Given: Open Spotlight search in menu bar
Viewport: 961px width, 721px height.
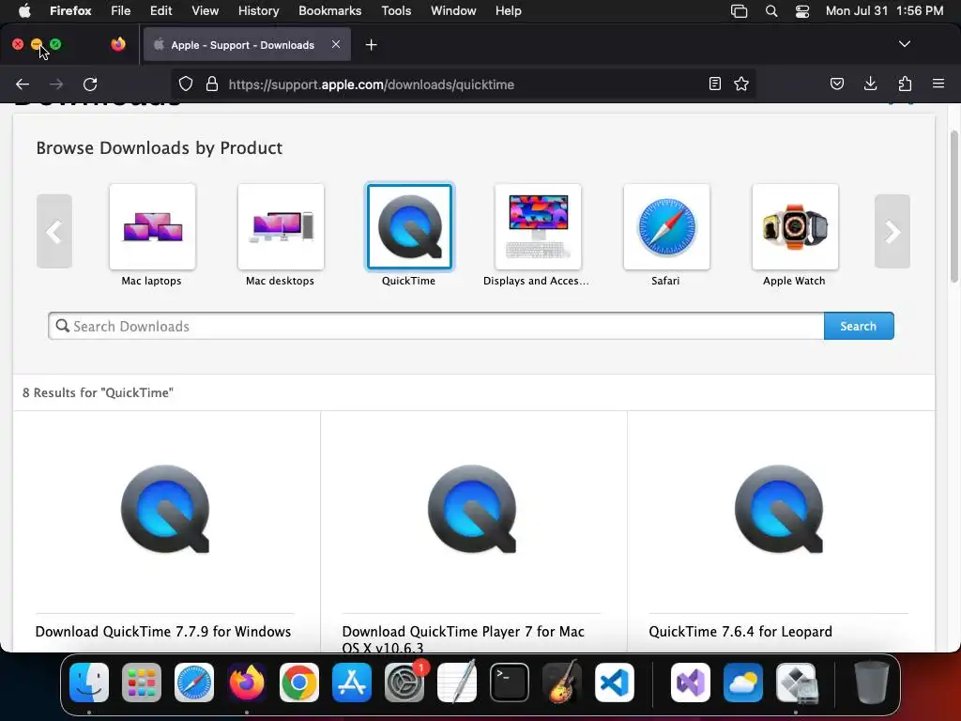Looking at the screenshot, I should 771,11.
